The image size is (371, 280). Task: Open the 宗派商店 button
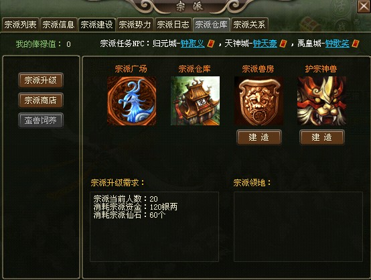coord(41,100)
